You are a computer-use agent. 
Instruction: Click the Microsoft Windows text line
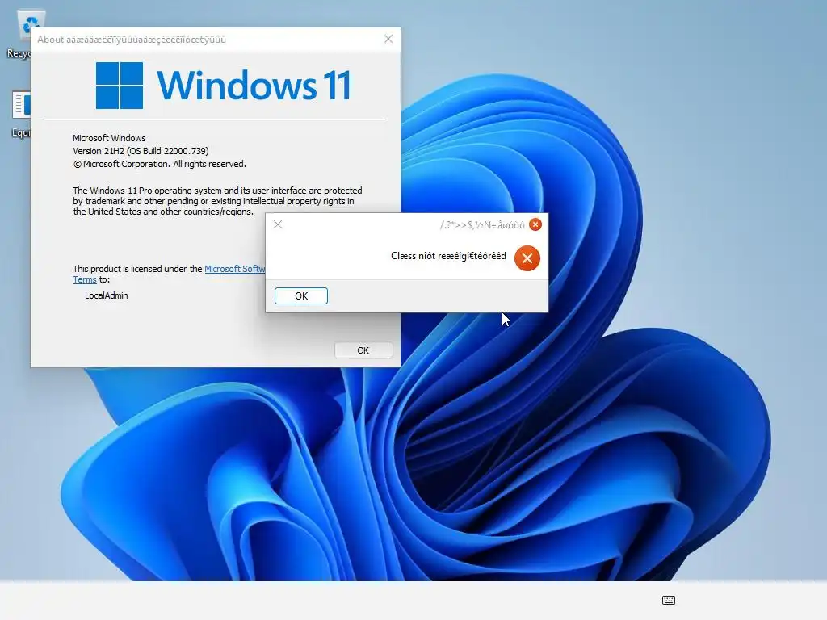click(109, 138)
